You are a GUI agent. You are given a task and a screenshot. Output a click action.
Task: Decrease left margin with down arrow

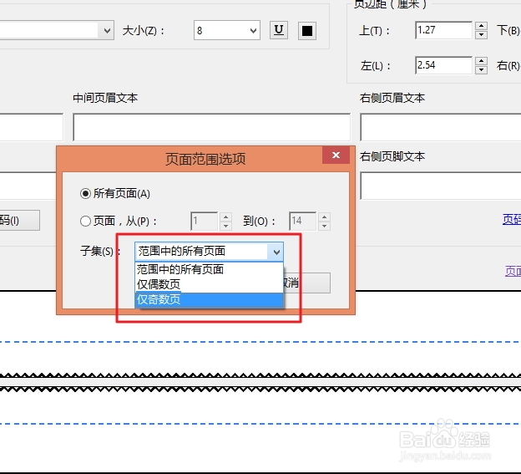click(481, 70)
